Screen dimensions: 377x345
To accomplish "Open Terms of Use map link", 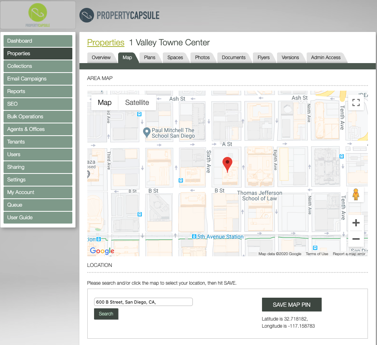I will point(317,254).
